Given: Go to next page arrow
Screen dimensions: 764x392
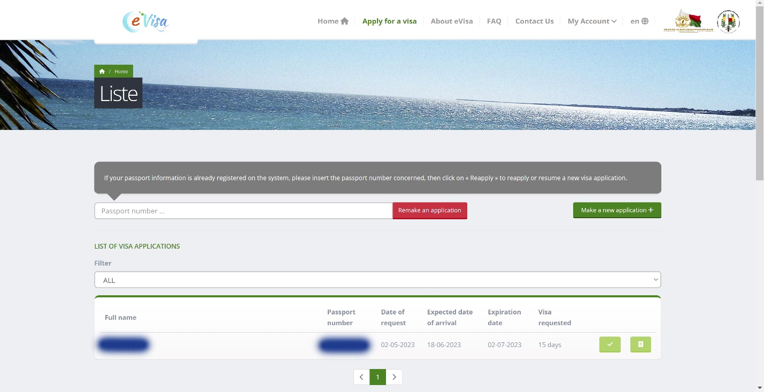Looking at the screenshot, I should 394,377.
